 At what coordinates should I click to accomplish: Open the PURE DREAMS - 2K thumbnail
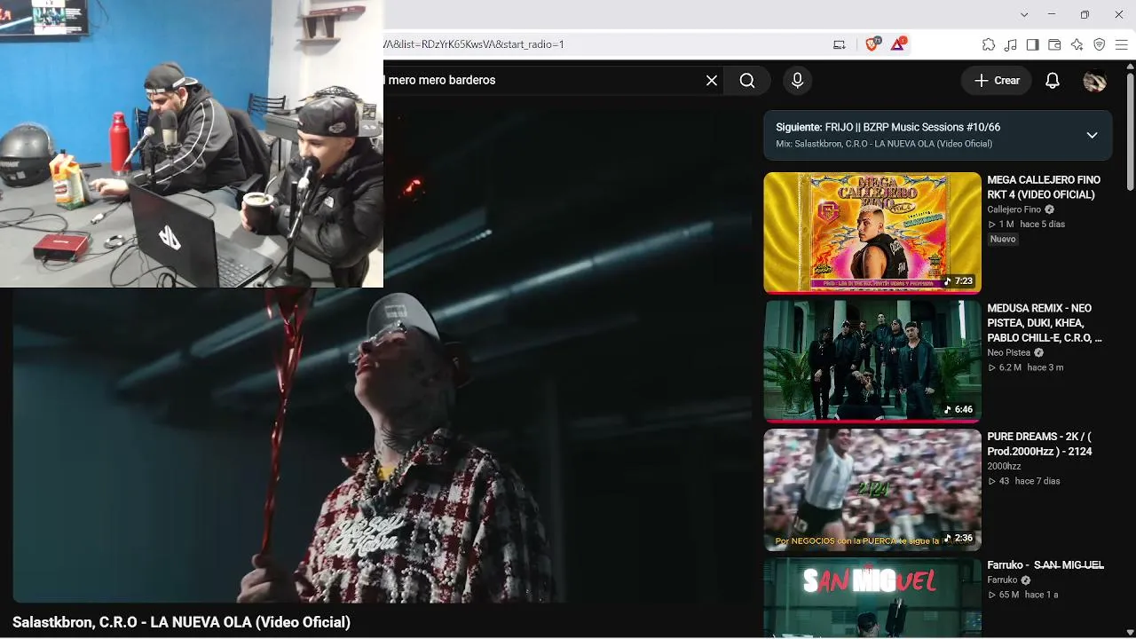pyautogui.click(x=872, y=490)
